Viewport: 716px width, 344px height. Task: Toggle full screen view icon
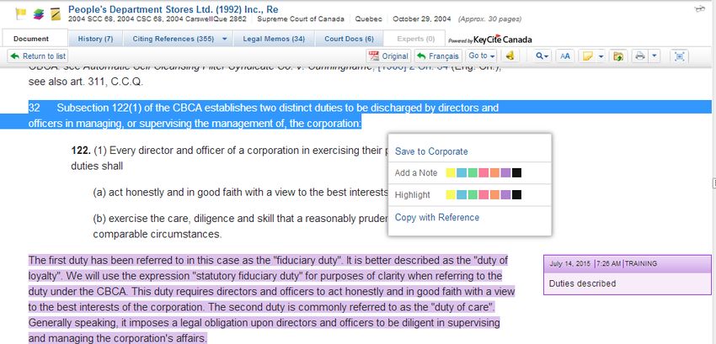pos(680,56)
